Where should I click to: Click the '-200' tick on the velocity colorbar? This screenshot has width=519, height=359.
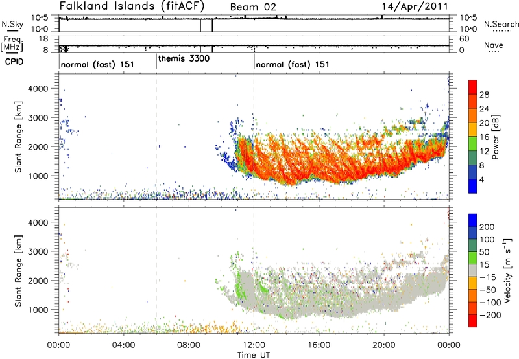[x=489, y=315]
